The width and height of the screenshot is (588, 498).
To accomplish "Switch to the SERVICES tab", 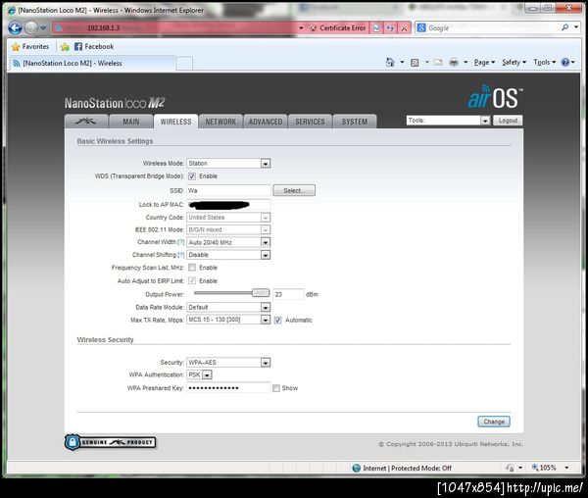I will 310,122.
